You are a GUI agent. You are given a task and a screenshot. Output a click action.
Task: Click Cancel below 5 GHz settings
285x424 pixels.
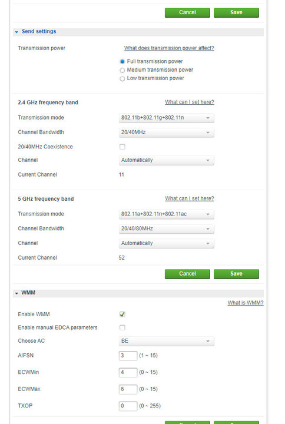tap(187, 274)
